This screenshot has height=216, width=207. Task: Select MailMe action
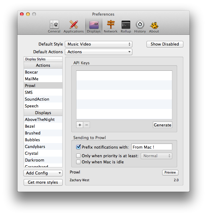click(x=43, y=79)
